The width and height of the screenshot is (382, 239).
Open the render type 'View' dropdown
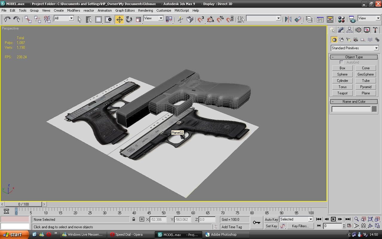pos(369,18)
